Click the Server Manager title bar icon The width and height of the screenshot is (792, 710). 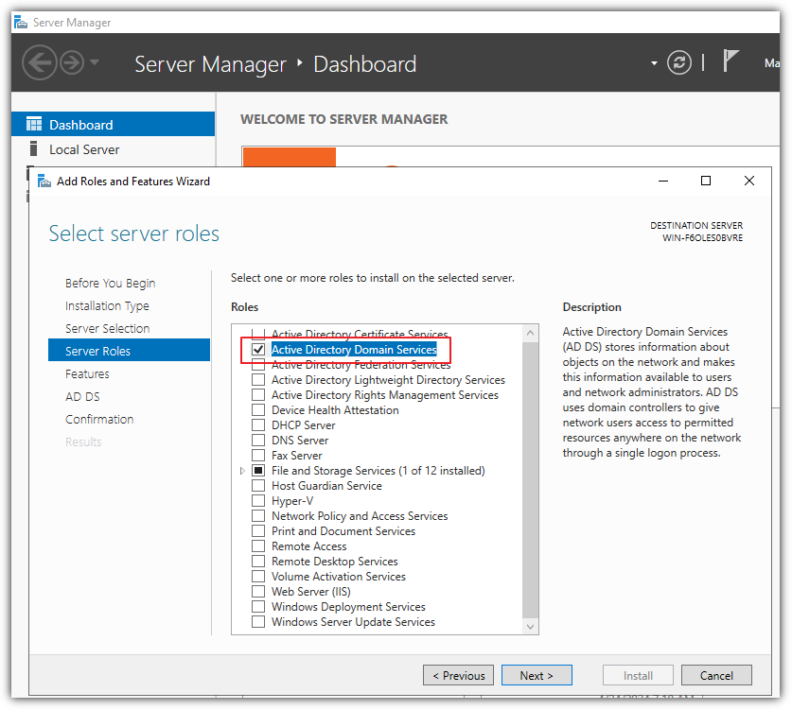pos(20,22)
